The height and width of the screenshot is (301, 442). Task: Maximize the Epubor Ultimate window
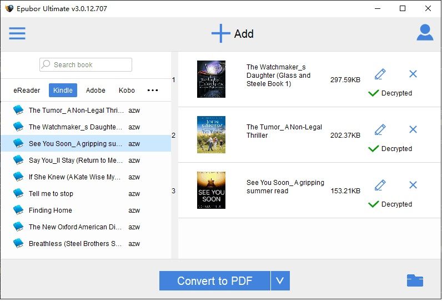(x=403, y=8)
